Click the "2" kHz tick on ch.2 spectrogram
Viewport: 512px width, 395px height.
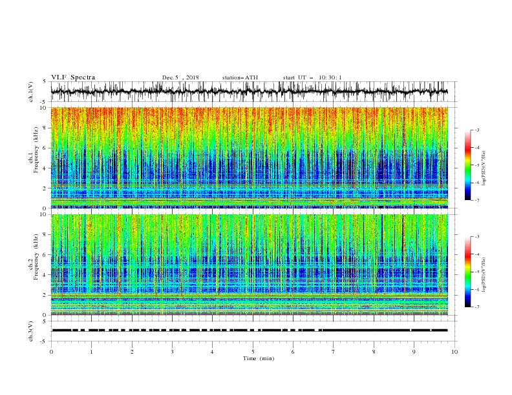[x=45, y=295]
